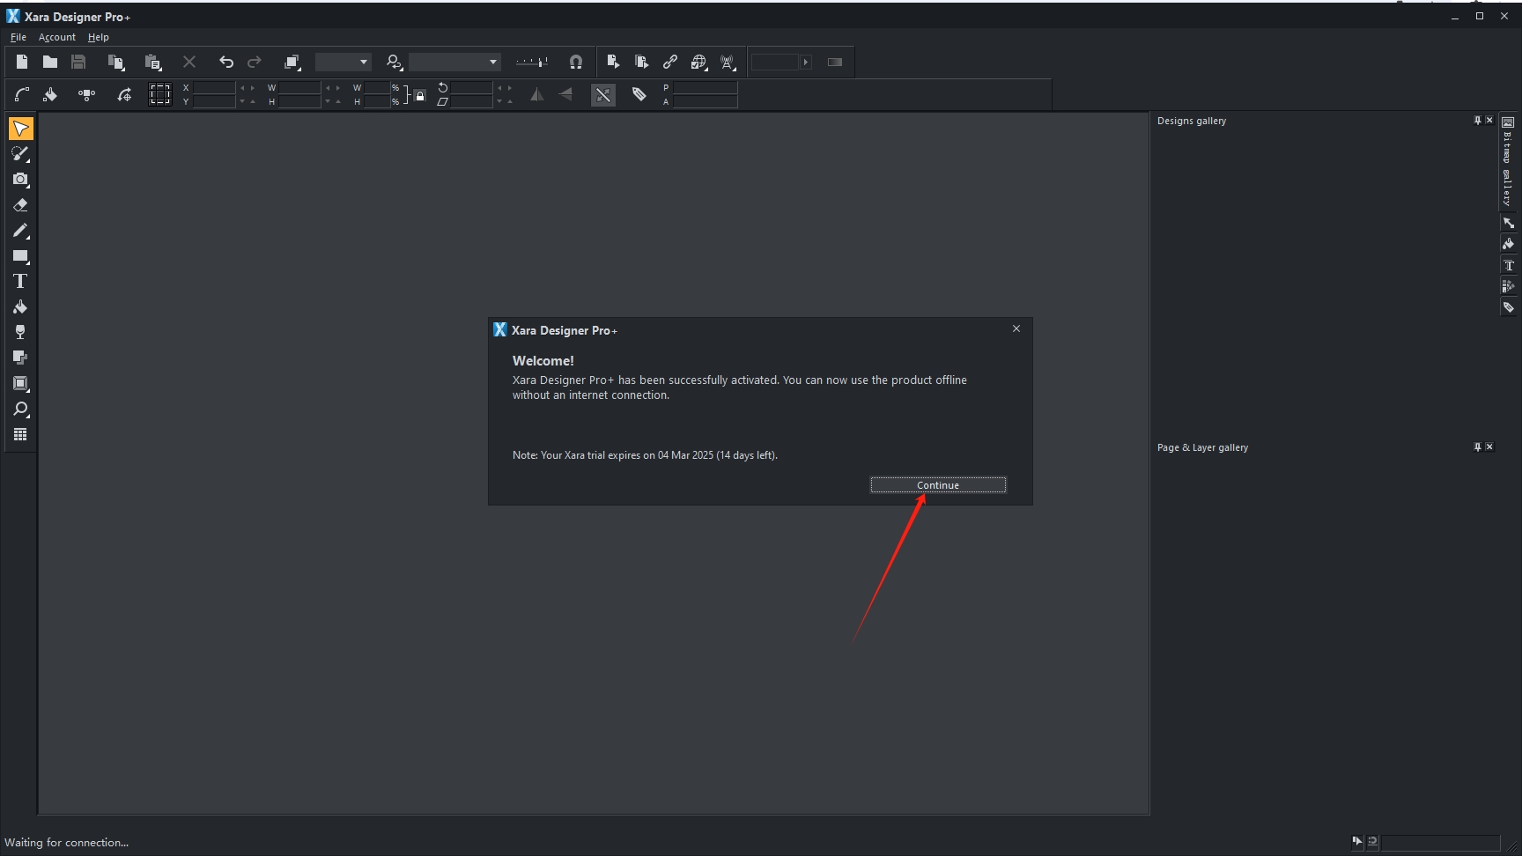This screenshot has width=1522, height=856.
Task: Click the 'Waiting for connection...' status text
Action: click(67, 843)
